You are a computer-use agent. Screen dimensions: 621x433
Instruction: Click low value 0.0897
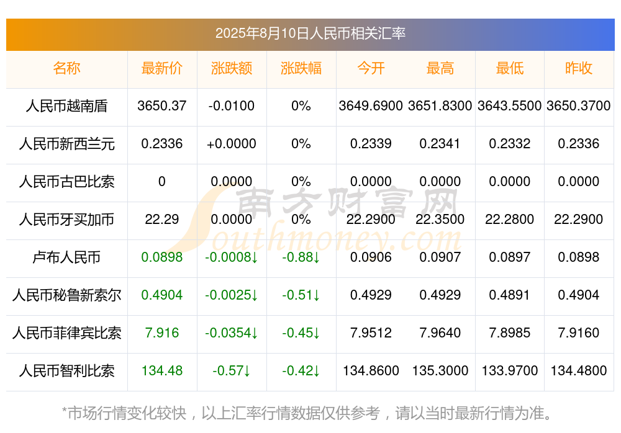(x=510, y=257)
